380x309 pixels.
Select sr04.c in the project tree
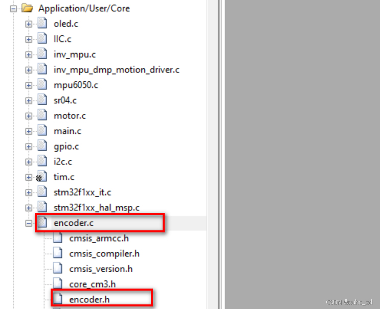[65, 101]
